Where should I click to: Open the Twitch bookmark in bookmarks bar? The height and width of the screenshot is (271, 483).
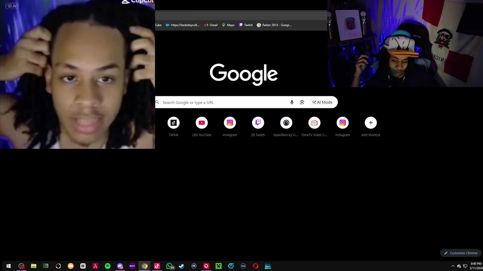(x=246, y=25)
